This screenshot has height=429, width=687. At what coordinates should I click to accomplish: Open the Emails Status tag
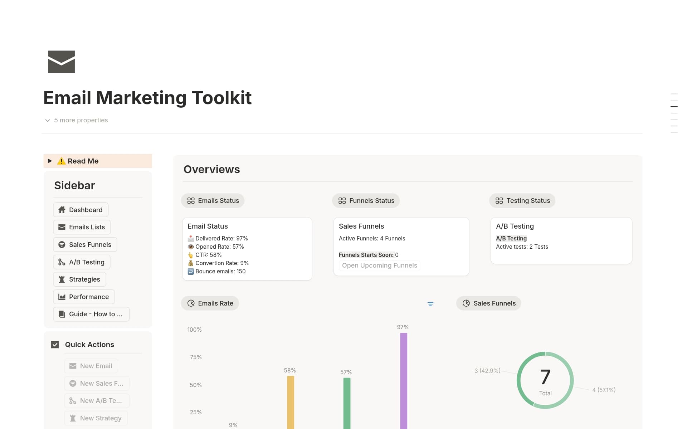(x=213, y=200)
